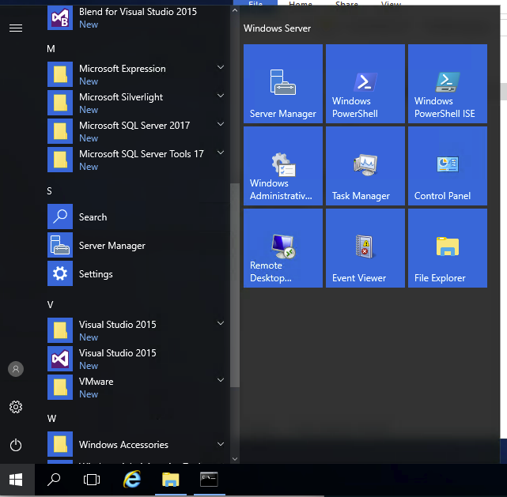Open the Microsoft Silverlight folder
The width and height of the screenshot is (507, 497).
pos(138,103)
